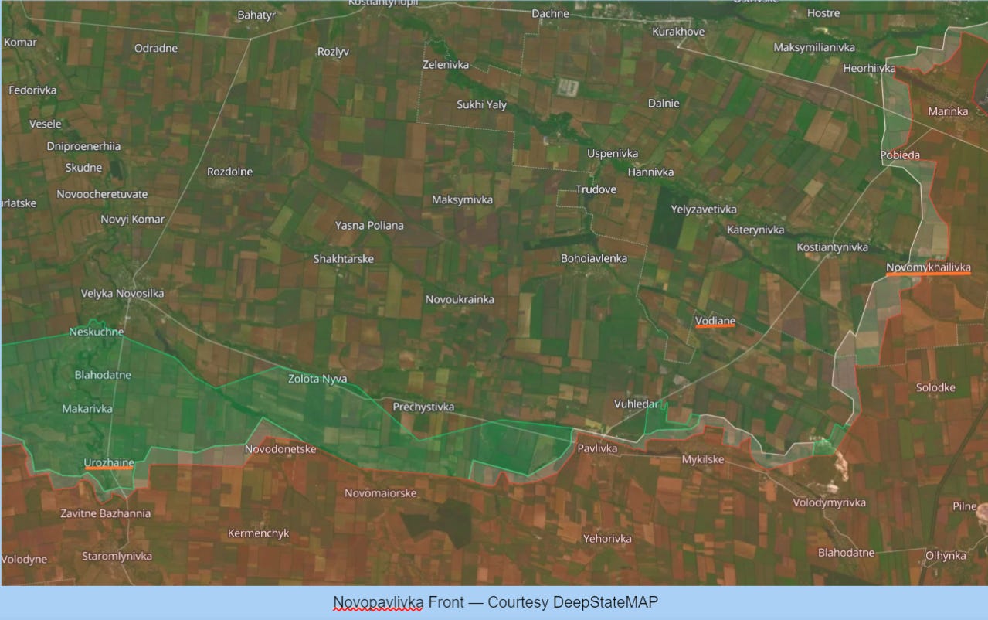The height and width of the screenshot is (620, 988).
Task: Click the Novodonetske label
Action: pos(280,449)
